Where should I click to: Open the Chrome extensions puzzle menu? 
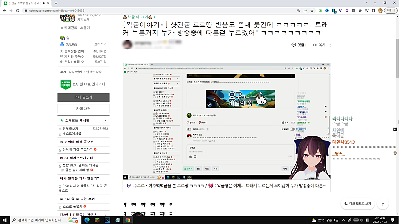[360, 11]
